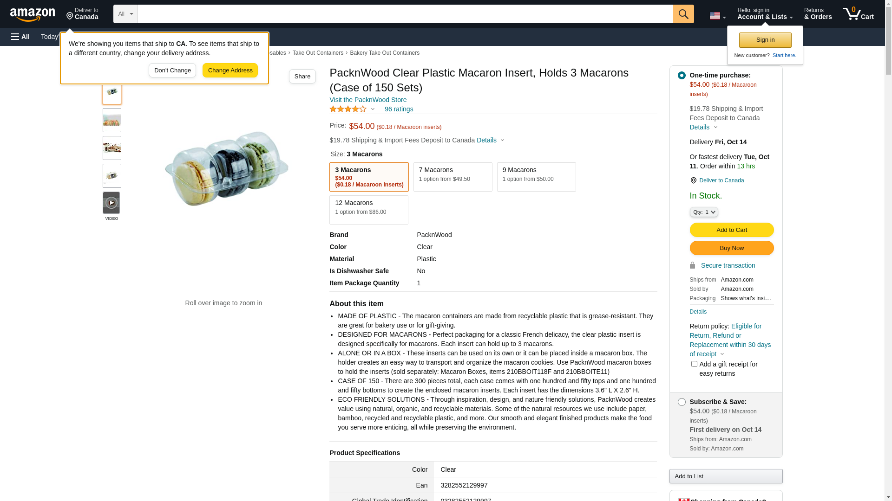Viewport: 892px width, 501px height.
Task: Open the cart icon
Action: click(x=858, y=14)
